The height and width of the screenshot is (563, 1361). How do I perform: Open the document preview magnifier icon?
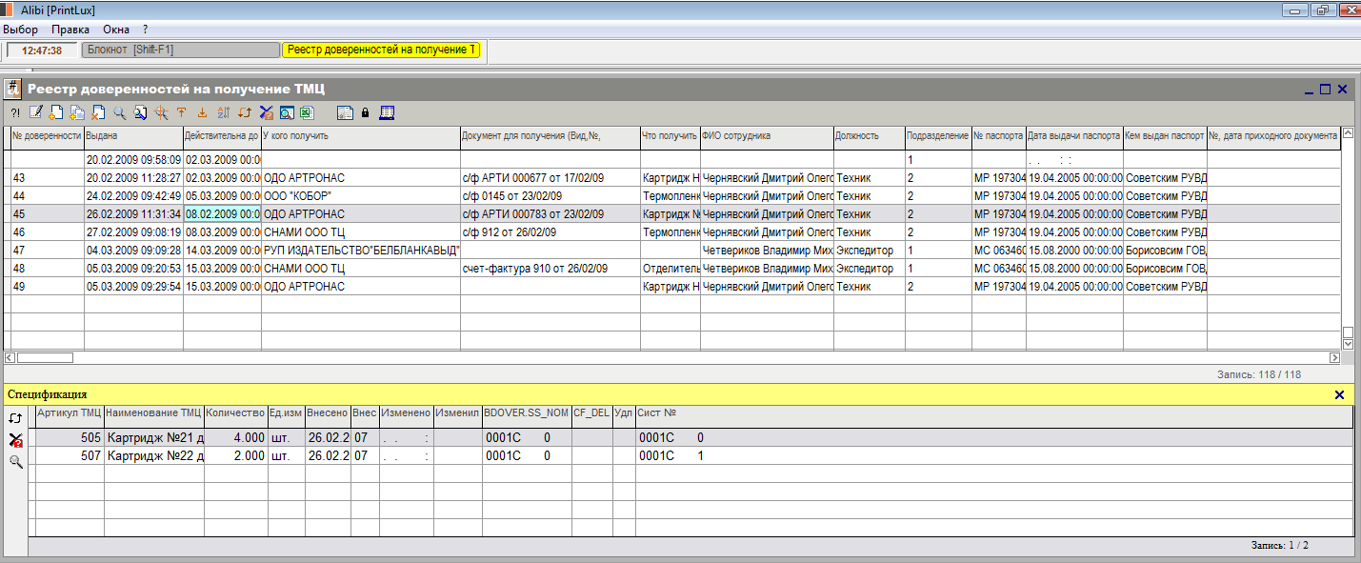click(140, 113)
